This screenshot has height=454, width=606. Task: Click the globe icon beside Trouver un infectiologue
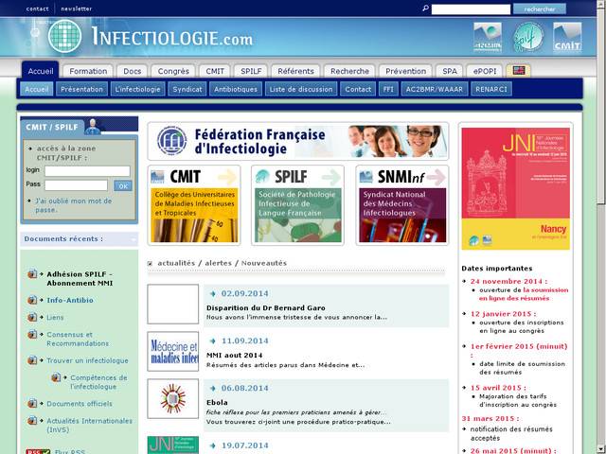tap(32, 360)
